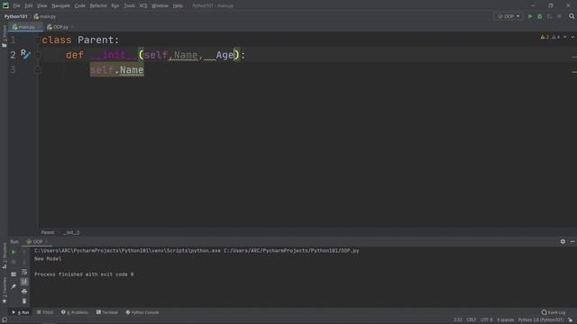Click the yellow warnings count indicator

[545, 37]
